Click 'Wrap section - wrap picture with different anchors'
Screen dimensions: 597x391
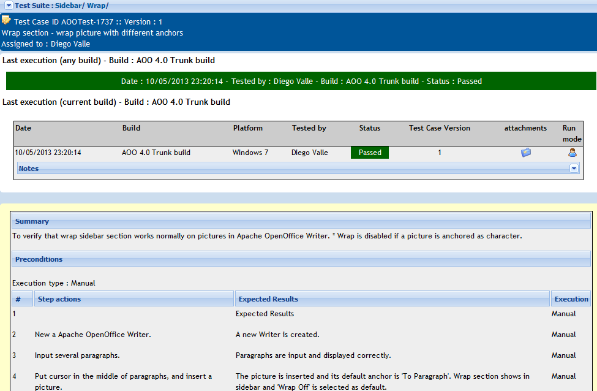pyautogui.click(x=92, y=32)
